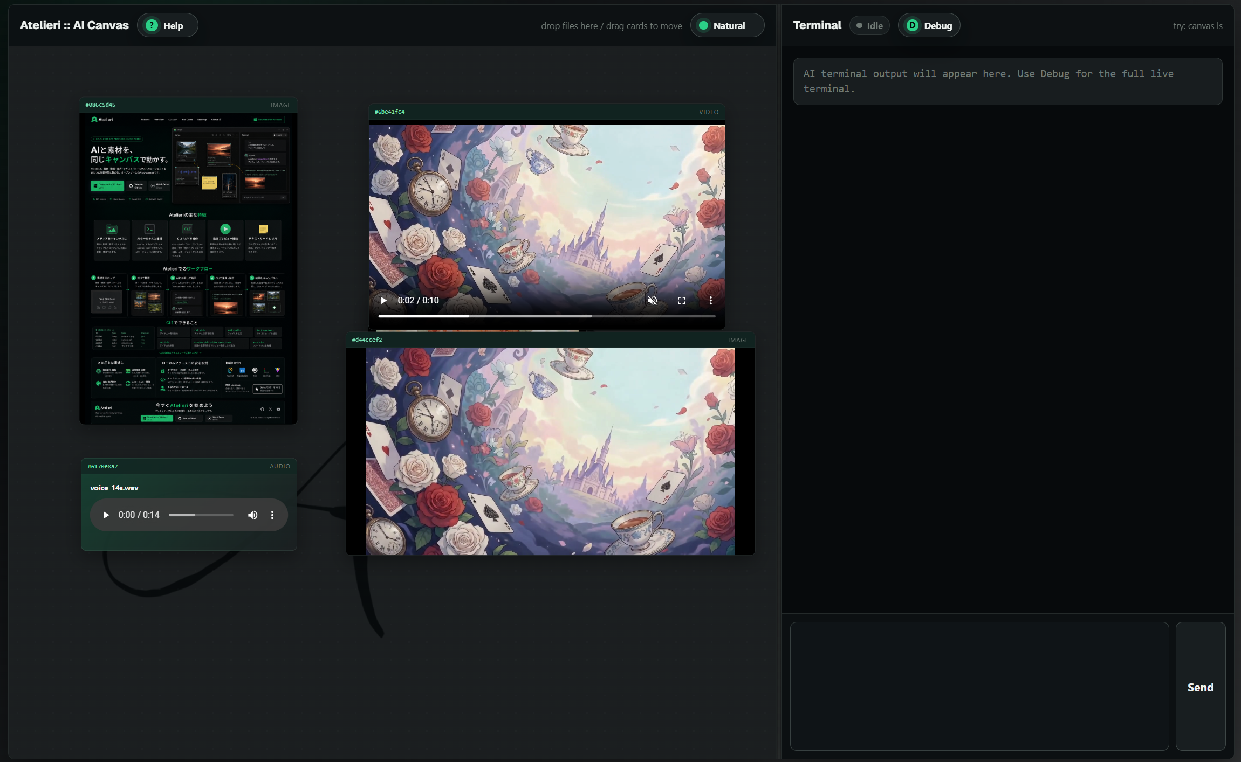Select the image card header #086c5d45
1241x762 pixels.
tap(188, 105)
